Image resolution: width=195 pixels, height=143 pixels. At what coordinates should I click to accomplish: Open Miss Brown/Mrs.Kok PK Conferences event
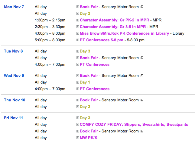(124, 33)
